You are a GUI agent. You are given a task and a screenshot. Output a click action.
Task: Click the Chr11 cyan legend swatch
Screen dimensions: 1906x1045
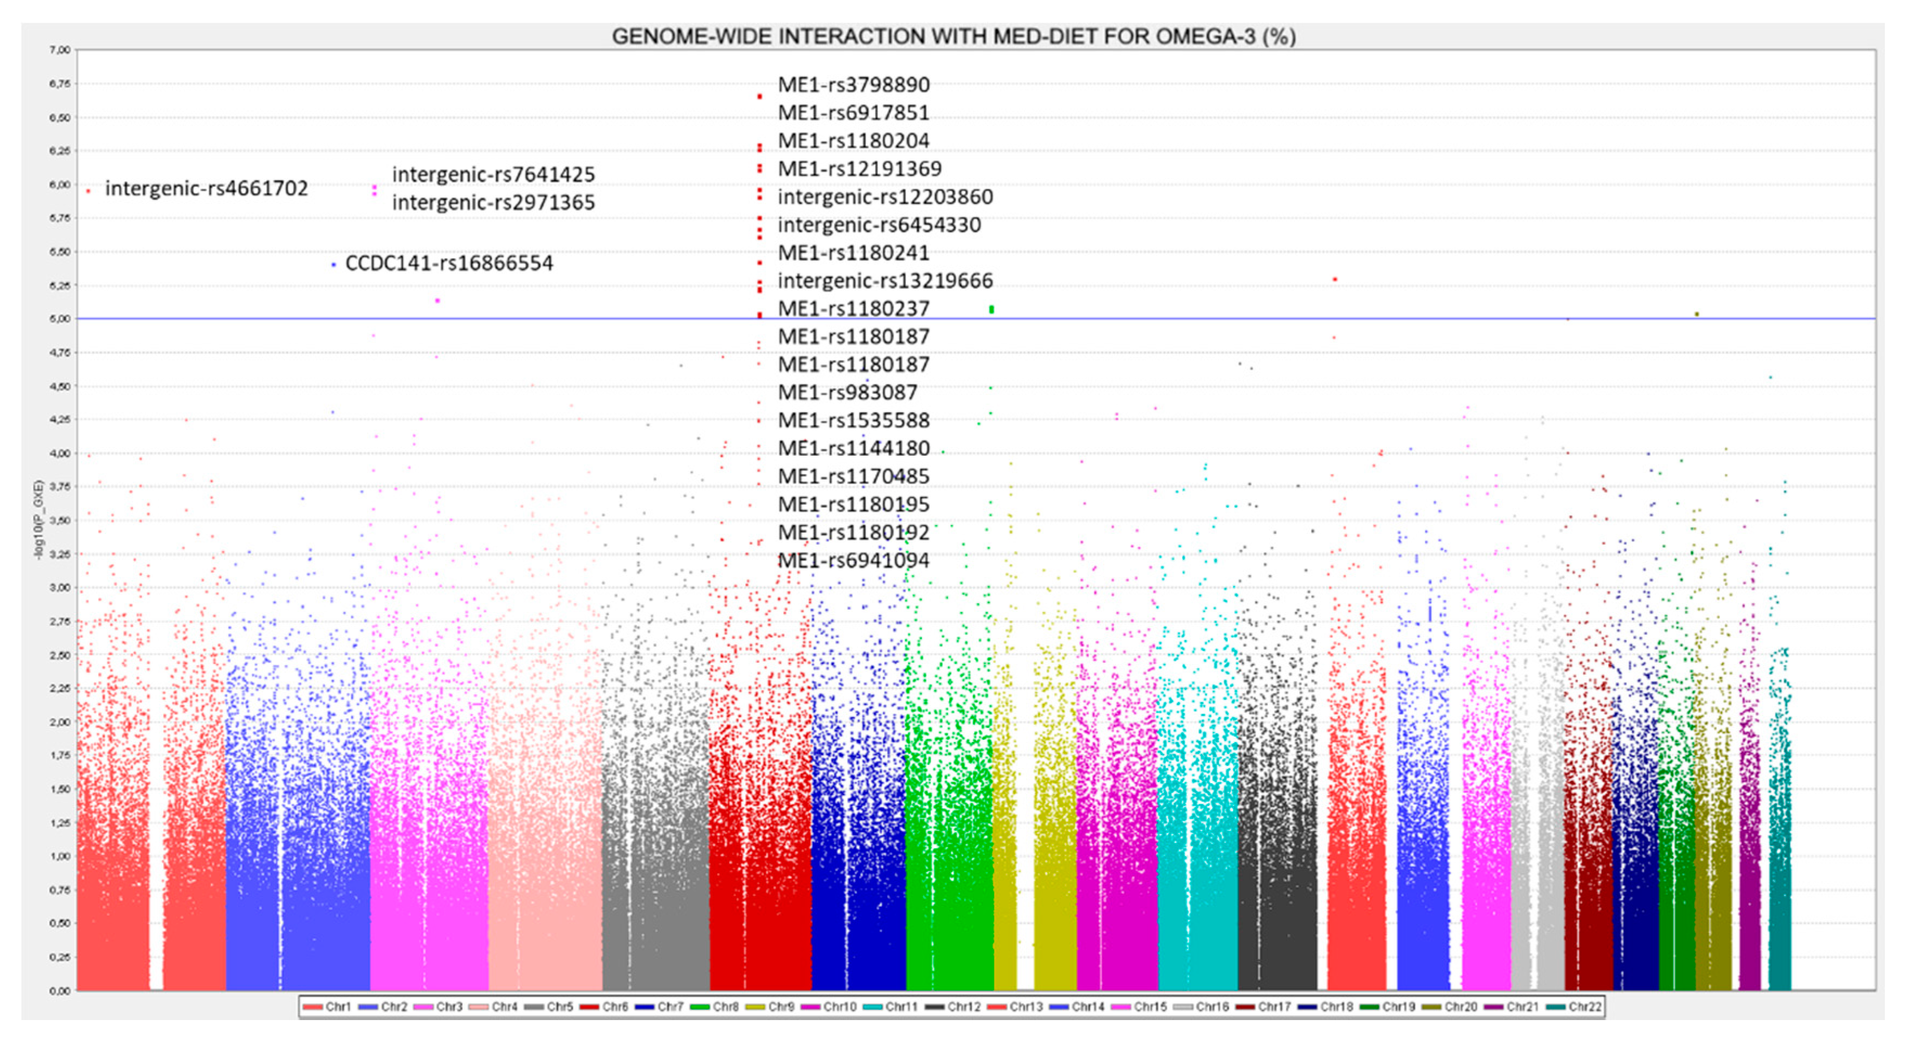point(873,1007)
